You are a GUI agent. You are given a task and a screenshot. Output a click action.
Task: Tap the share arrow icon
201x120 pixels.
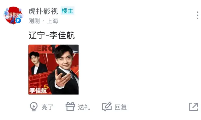[193, 106]
